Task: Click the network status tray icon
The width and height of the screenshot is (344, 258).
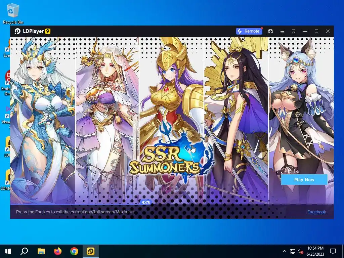Action: click(x=293, y=251)
